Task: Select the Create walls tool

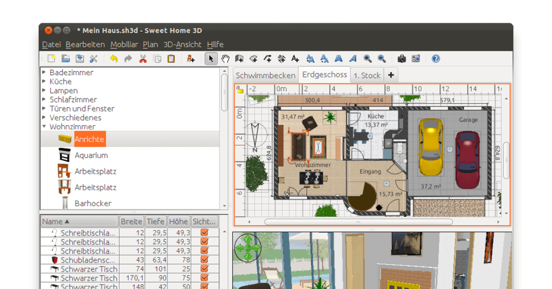Action: [x=239, y=58]
